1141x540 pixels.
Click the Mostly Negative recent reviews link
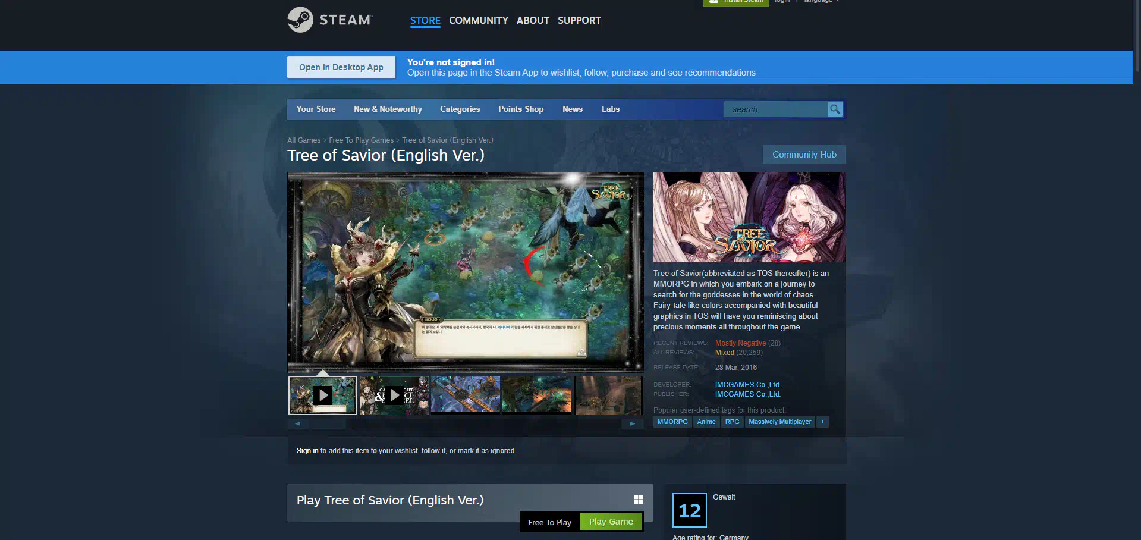click(740, 343)
